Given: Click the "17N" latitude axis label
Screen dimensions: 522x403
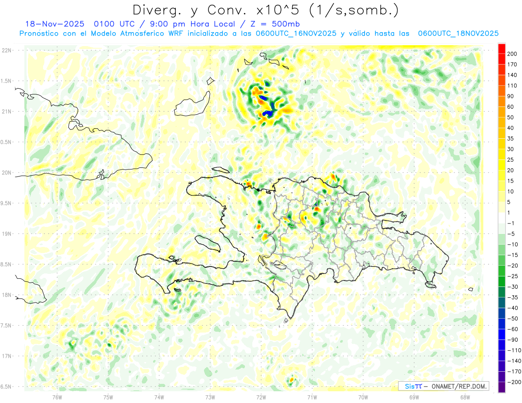Looking at the screenshot, I should [7, 356].
